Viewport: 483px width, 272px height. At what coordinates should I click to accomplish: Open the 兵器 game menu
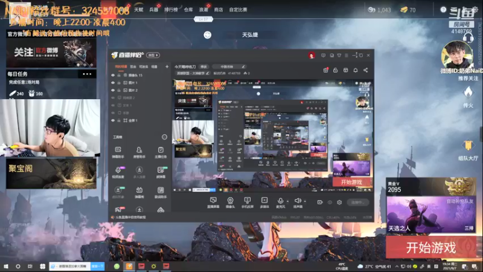[154, 10]
